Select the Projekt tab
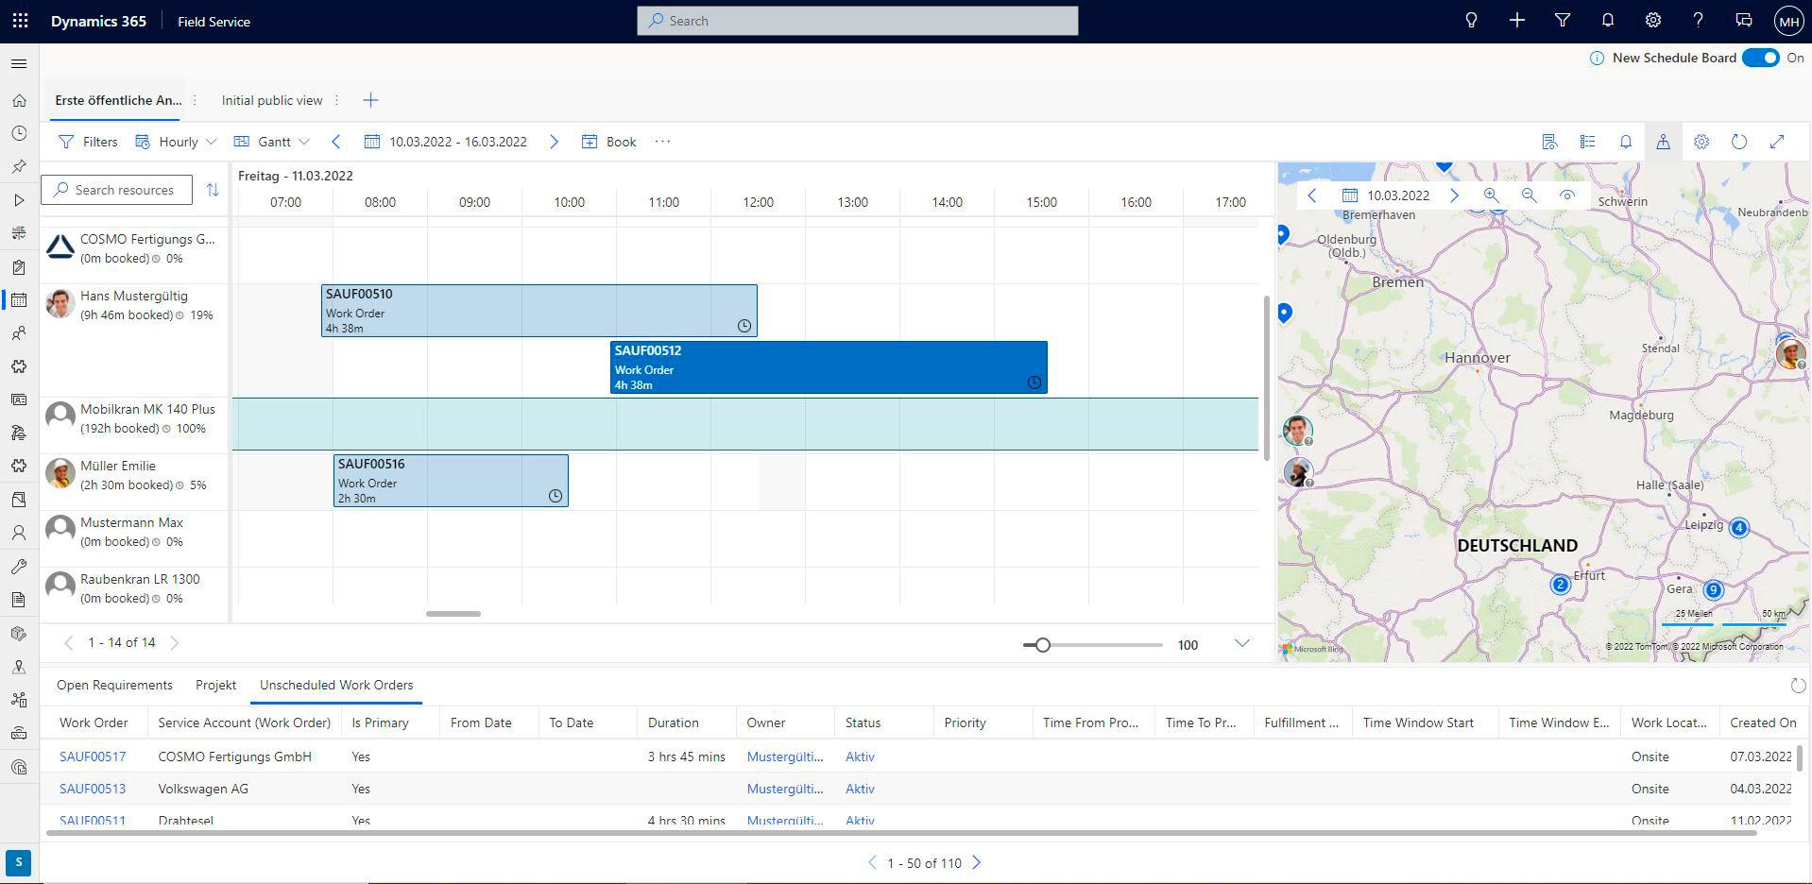This screenshot has width=1812, height=884. tap(215, 686)
